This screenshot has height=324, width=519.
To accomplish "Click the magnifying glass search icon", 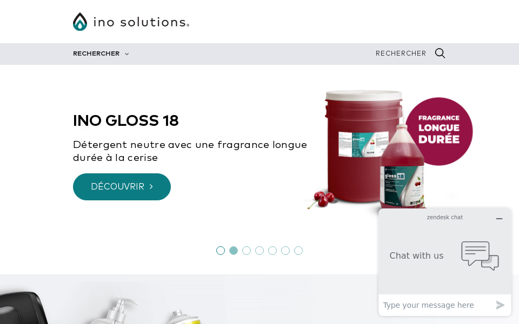I will coord(440,53).
